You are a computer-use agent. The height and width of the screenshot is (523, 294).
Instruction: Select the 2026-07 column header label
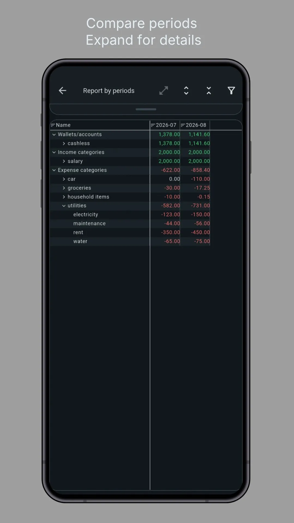[x=166, y=125]
